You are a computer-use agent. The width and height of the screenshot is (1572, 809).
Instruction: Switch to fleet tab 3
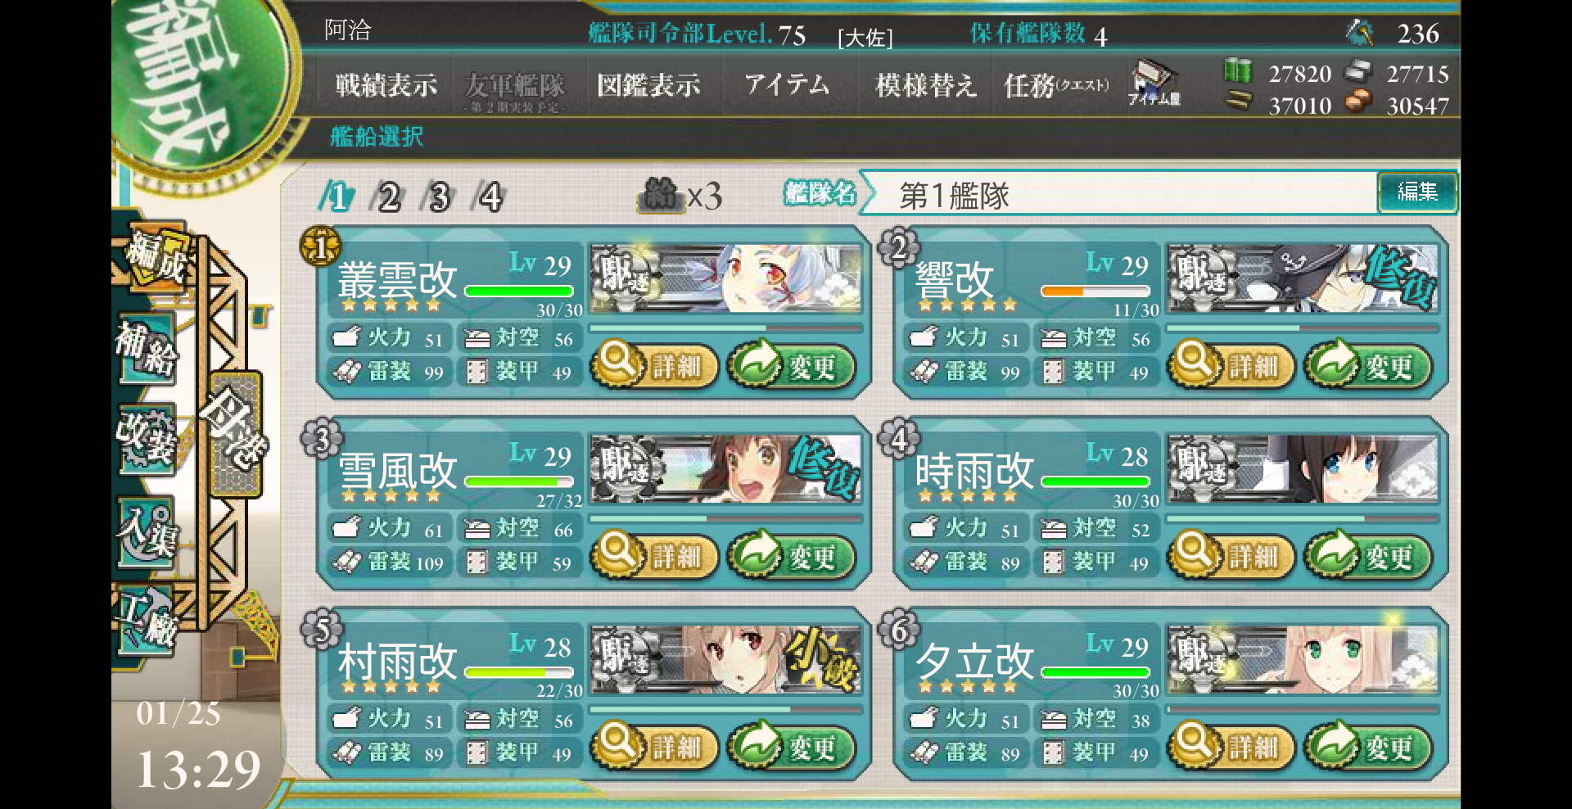[x=439, y=197]
